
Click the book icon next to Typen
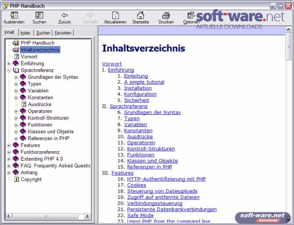click(x=23, y=84)
